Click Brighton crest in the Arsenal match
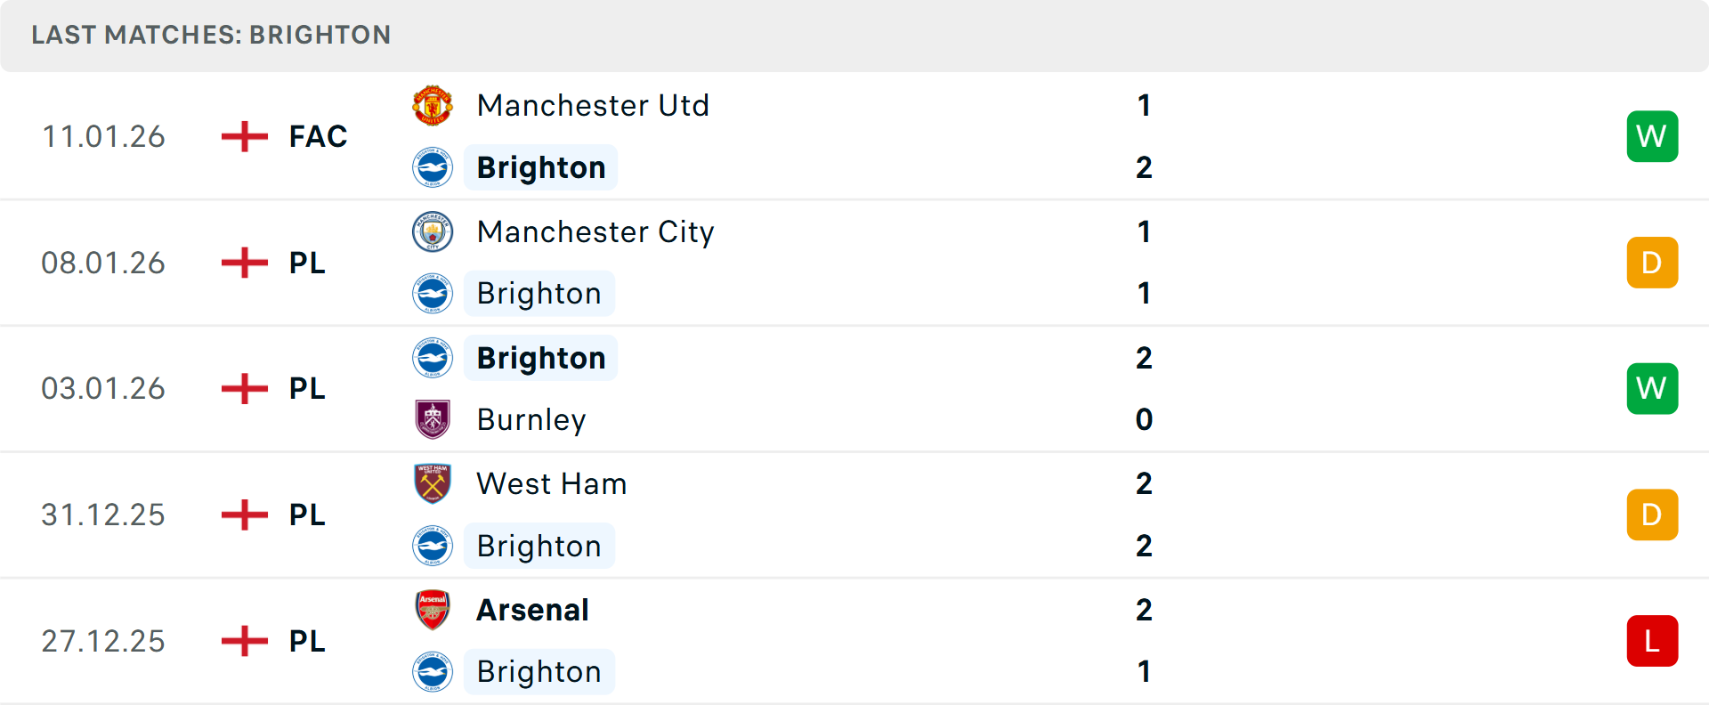 pyautogui.click(x=433, y=672)
